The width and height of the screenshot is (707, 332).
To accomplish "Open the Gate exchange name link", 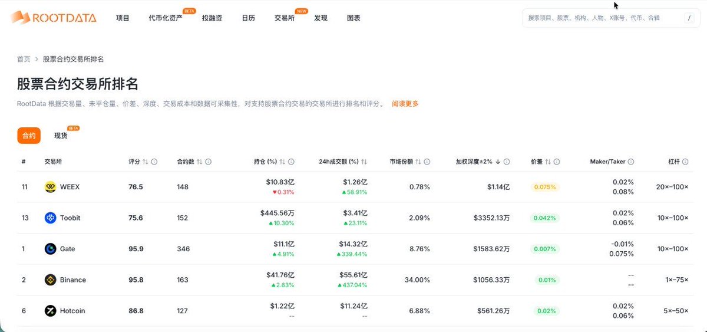I will 68,249.
